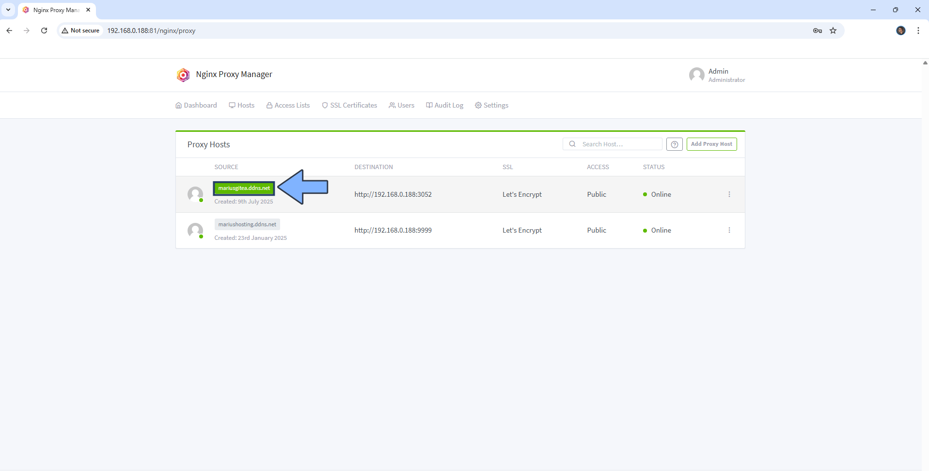Click the help question mark button

[x=675, y=144]
